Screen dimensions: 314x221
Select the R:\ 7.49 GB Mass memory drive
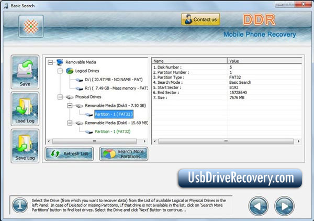[x=116, y=88]
